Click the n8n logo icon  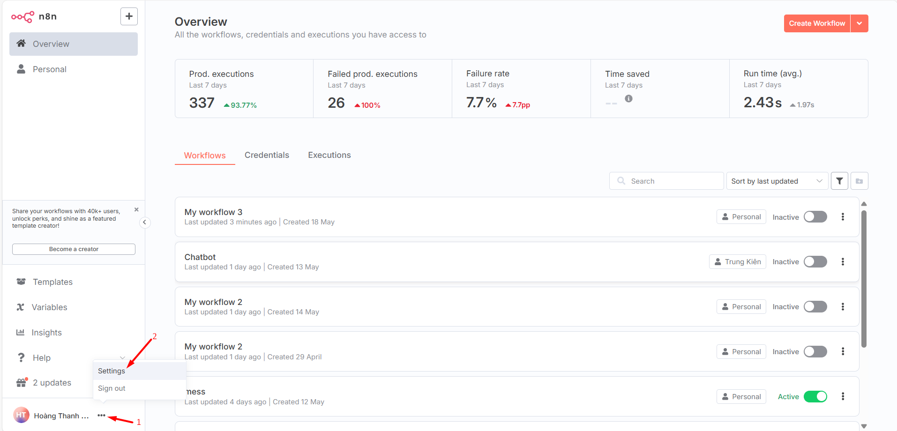pyautogui.click(x=22, y=17)
